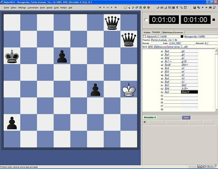Expand the Affichage menu
Image resolution: width=218 pixels, height=169 pixels.
(22, 7)
